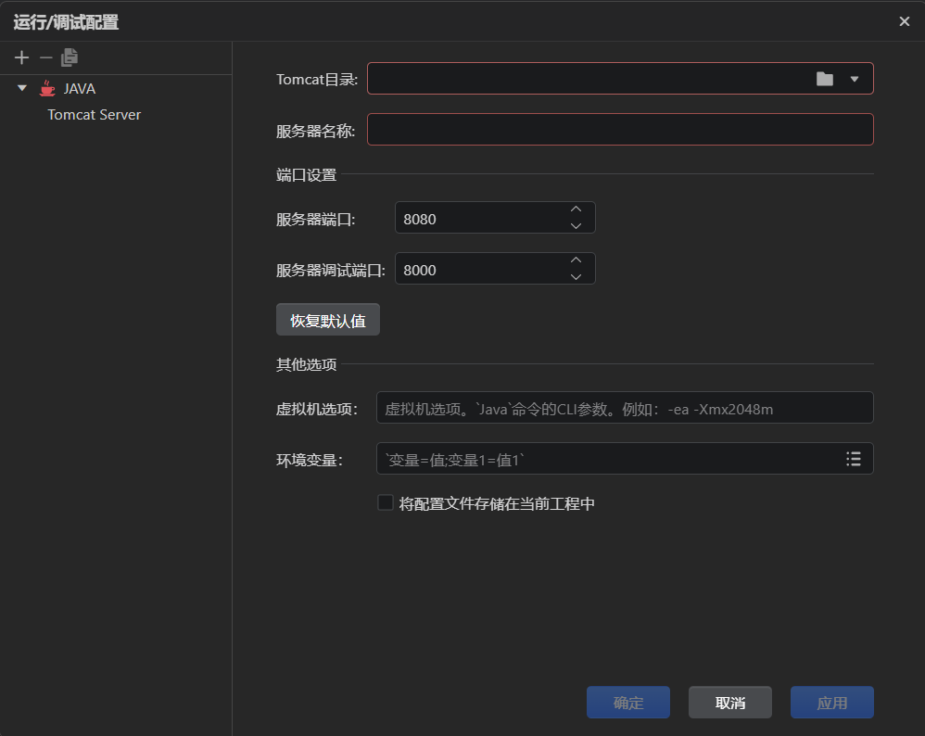This screenshot has height=736, width=925.
Task: Decrease the 服务器调试端口 value
Action: [577, 277]
